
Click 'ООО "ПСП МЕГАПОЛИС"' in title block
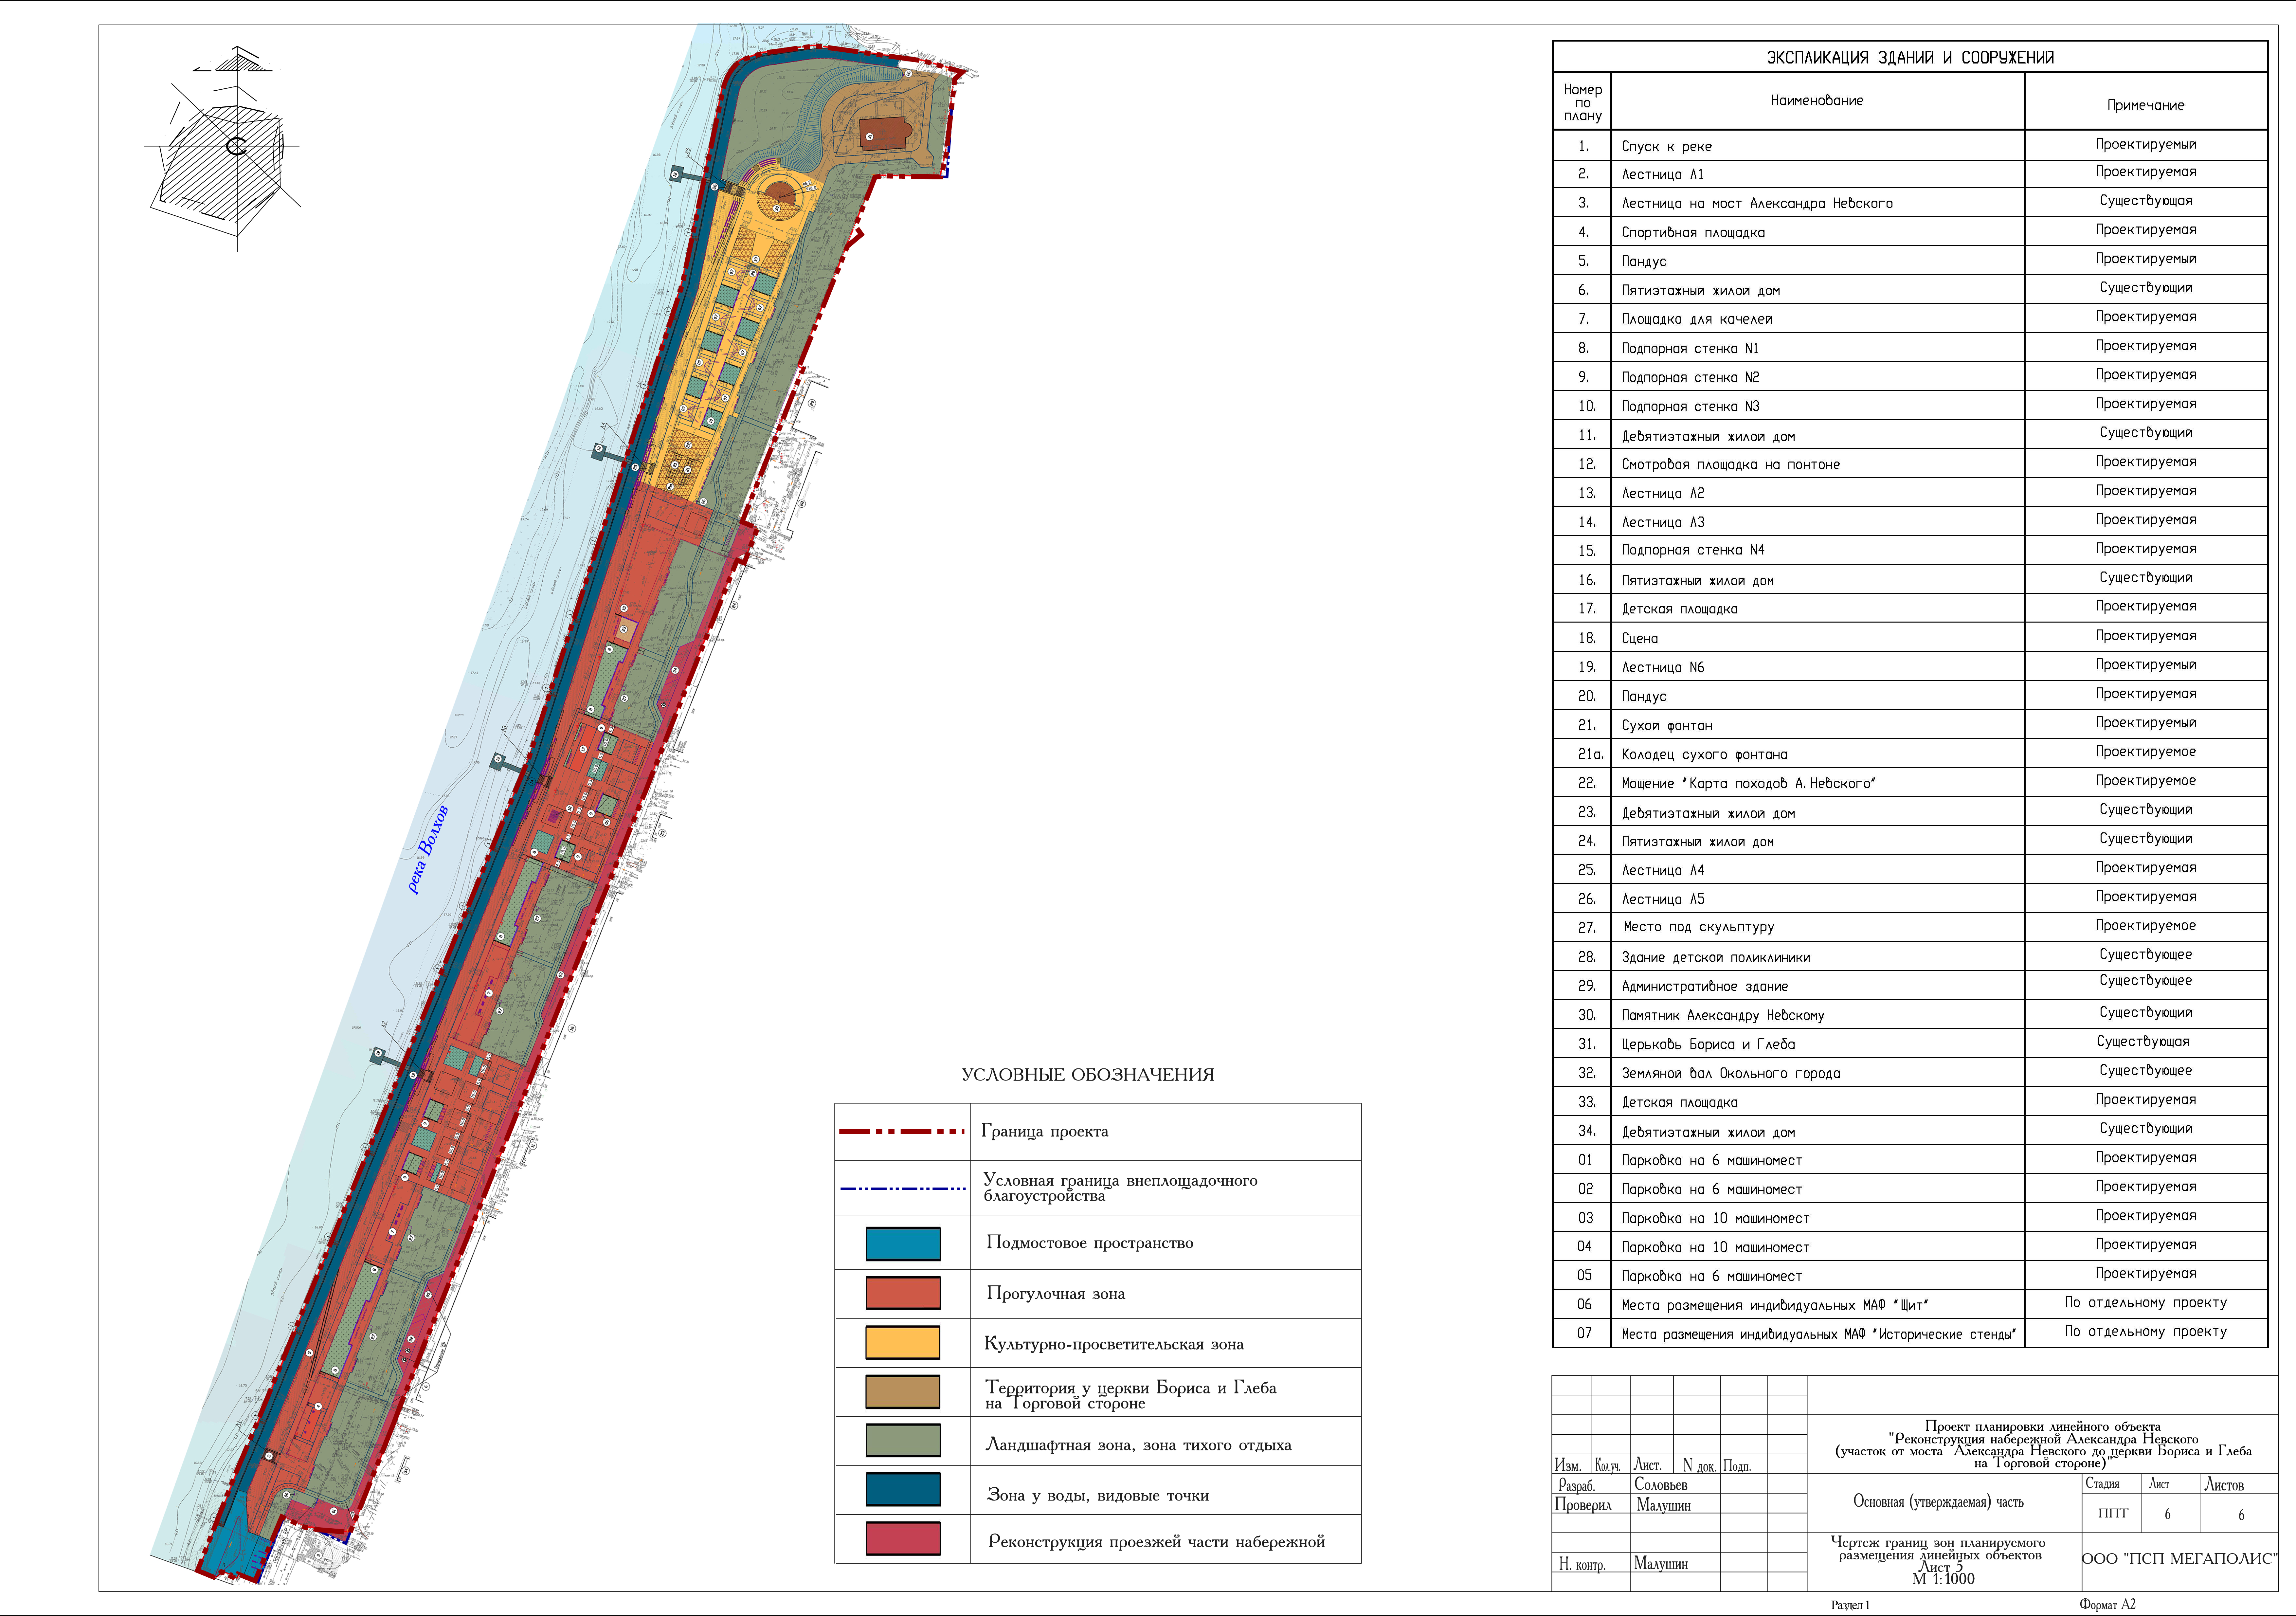click(x=2180, y=1559)
